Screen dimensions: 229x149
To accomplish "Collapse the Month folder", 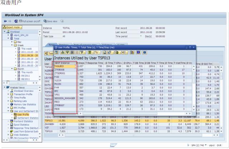I will coord(12,69).
